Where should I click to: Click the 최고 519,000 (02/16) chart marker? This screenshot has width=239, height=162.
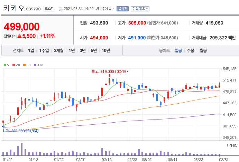coord(110,72)
